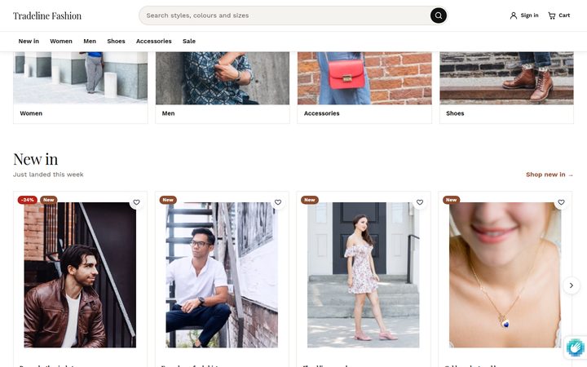
Task: Open the Accessories navigation menu
Action: [x=154, y=42]
